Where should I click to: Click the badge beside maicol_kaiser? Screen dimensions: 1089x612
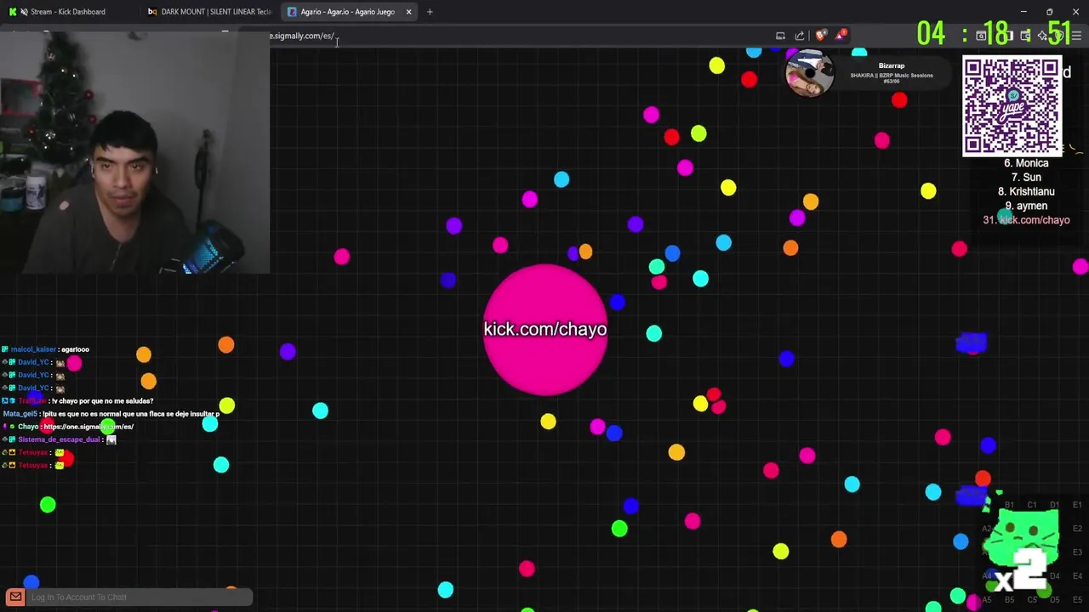5,349
